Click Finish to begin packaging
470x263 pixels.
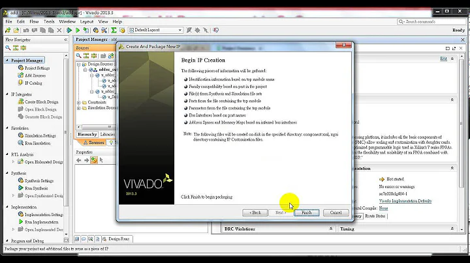click(307, 213)
